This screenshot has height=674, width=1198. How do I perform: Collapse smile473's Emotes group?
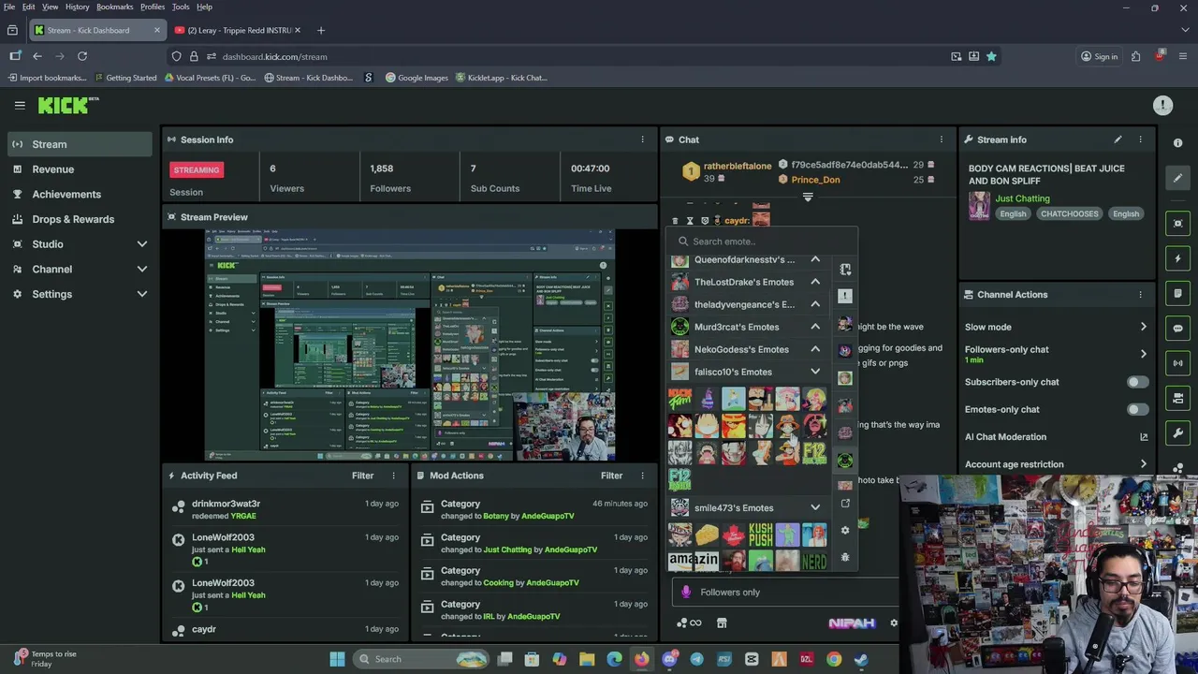(815, 508)
